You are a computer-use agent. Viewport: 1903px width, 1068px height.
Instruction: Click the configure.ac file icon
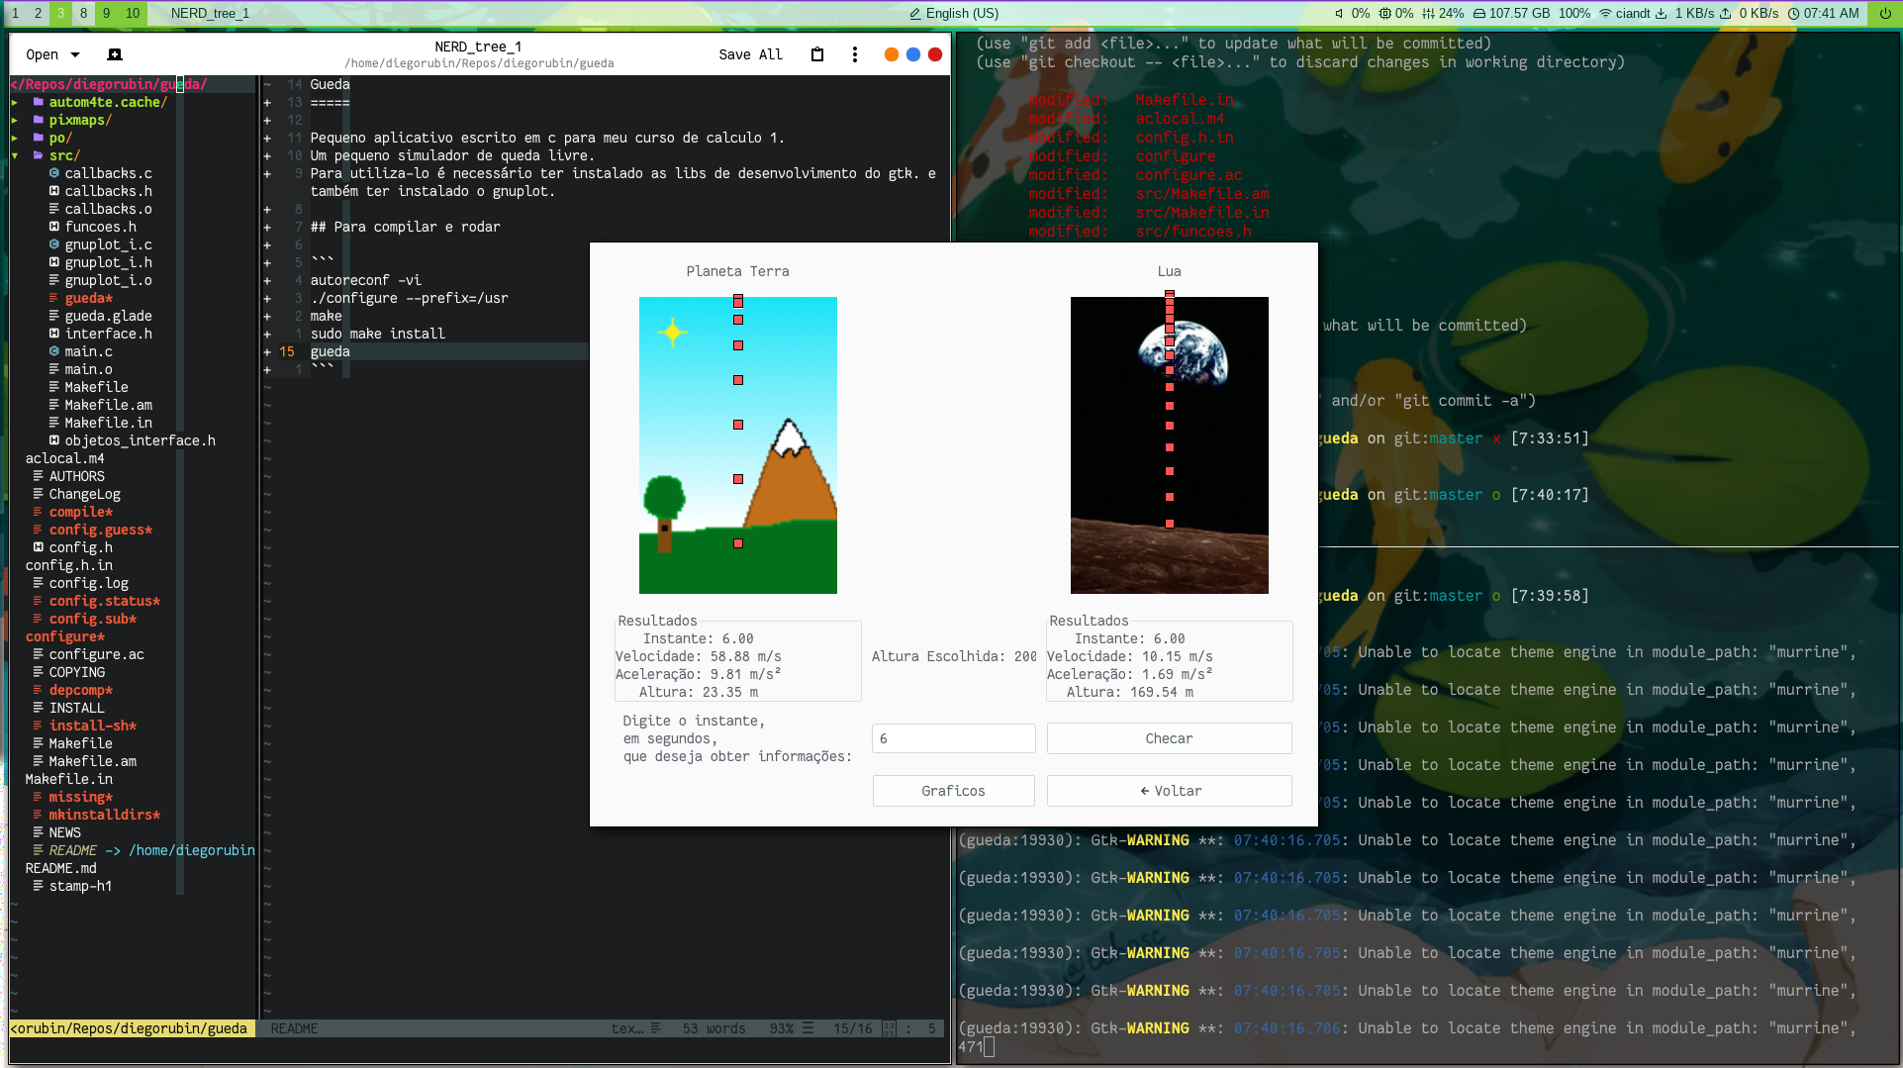[x=39, y=654]
